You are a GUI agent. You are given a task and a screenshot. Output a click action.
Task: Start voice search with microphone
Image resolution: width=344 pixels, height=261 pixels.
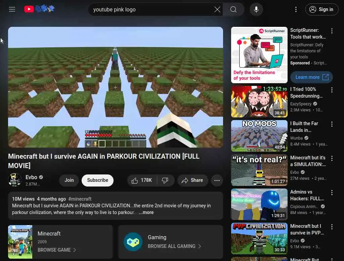pyautogui.click(x=256, y=9)
